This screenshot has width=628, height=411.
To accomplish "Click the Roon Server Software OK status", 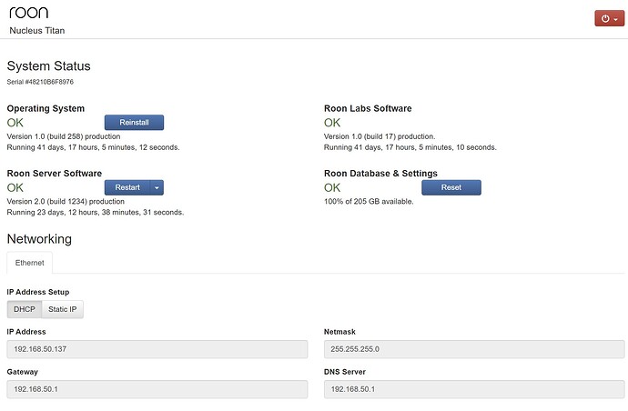I will point(15,187).
